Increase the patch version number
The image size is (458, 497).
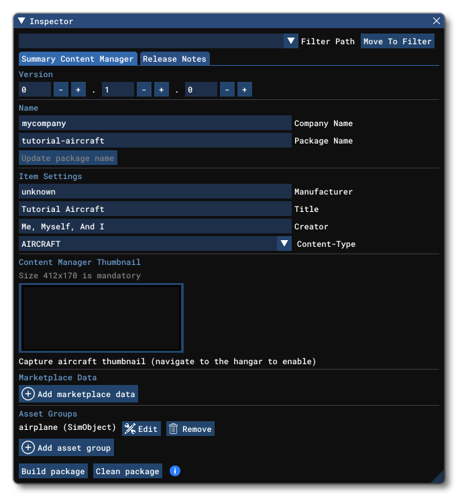[245, 90]
